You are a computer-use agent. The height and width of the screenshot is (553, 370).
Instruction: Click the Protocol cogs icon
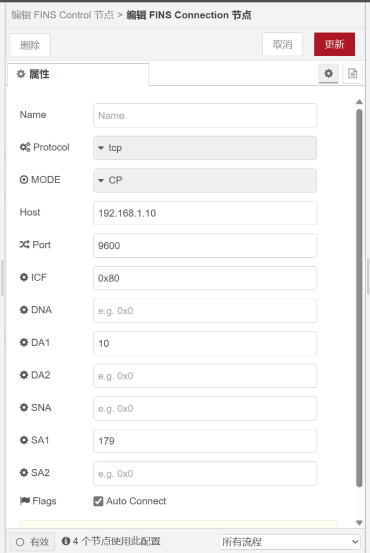[x=25, y=147]
